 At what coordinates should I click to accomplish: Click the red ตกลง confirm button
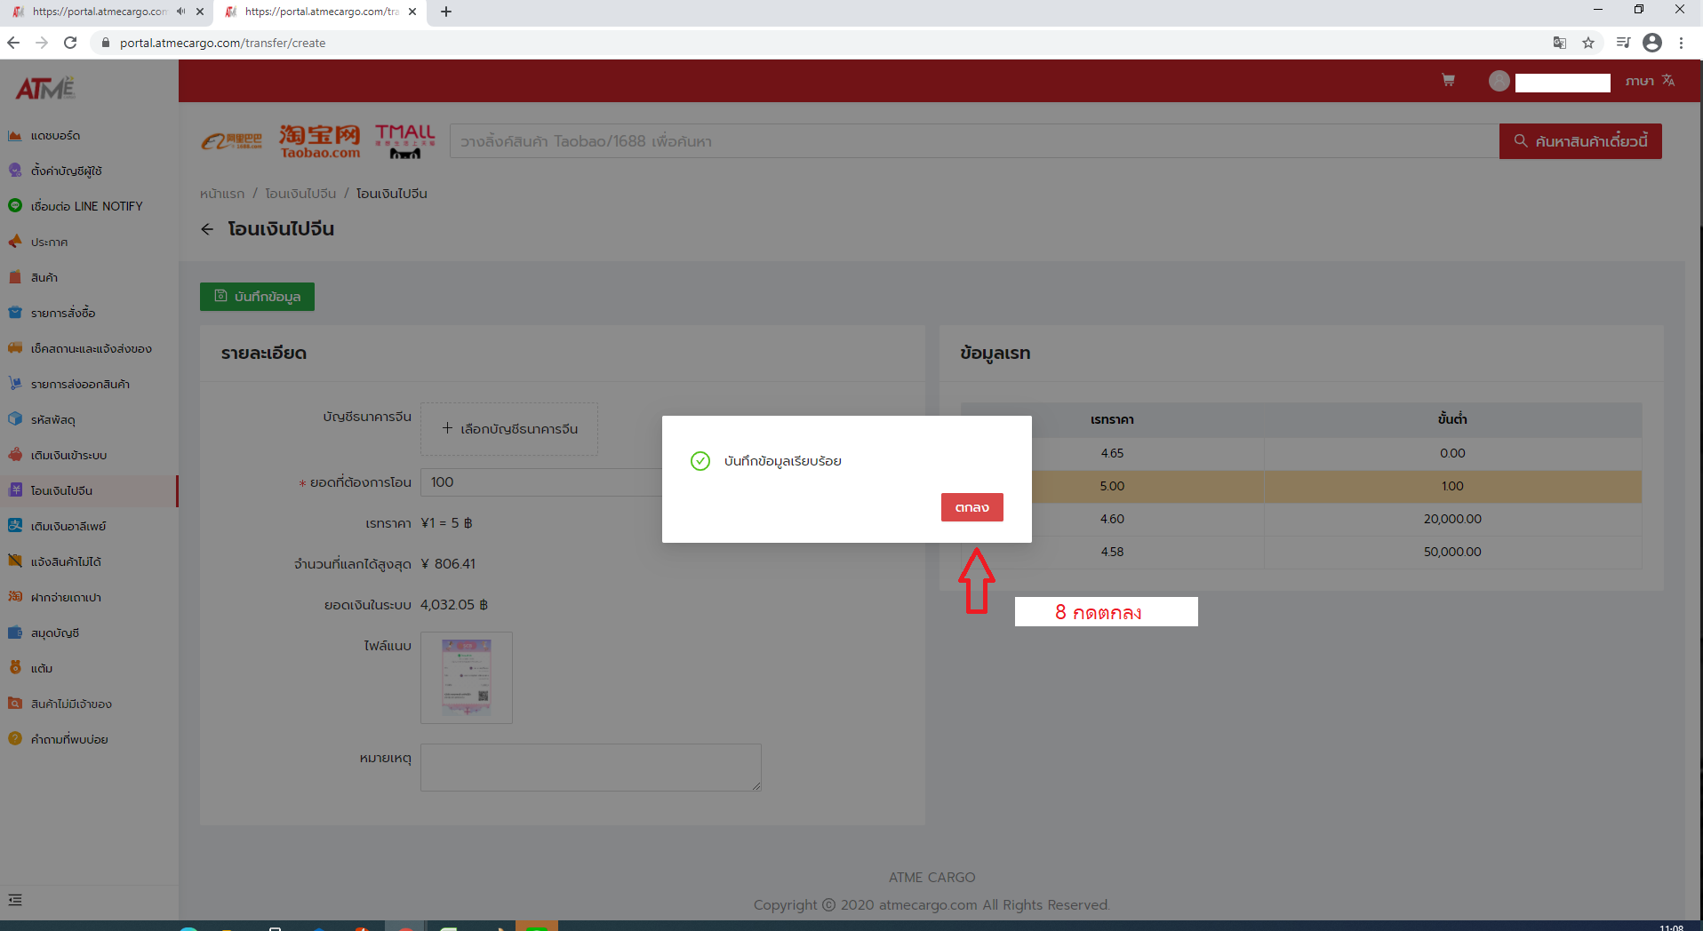pos(971,507)
